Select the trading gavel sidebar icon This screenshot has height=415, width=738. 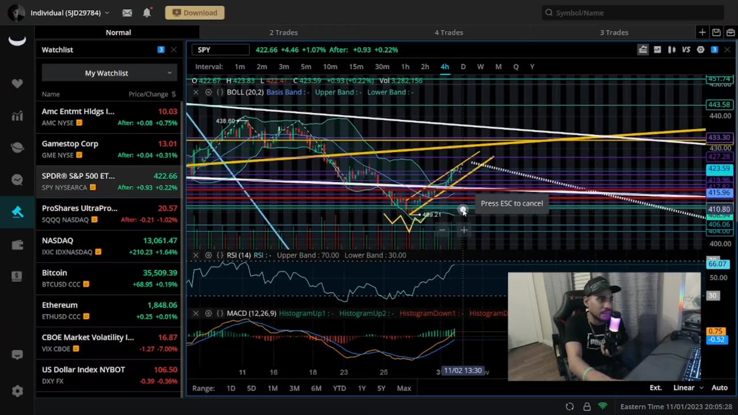pos(17,212)
